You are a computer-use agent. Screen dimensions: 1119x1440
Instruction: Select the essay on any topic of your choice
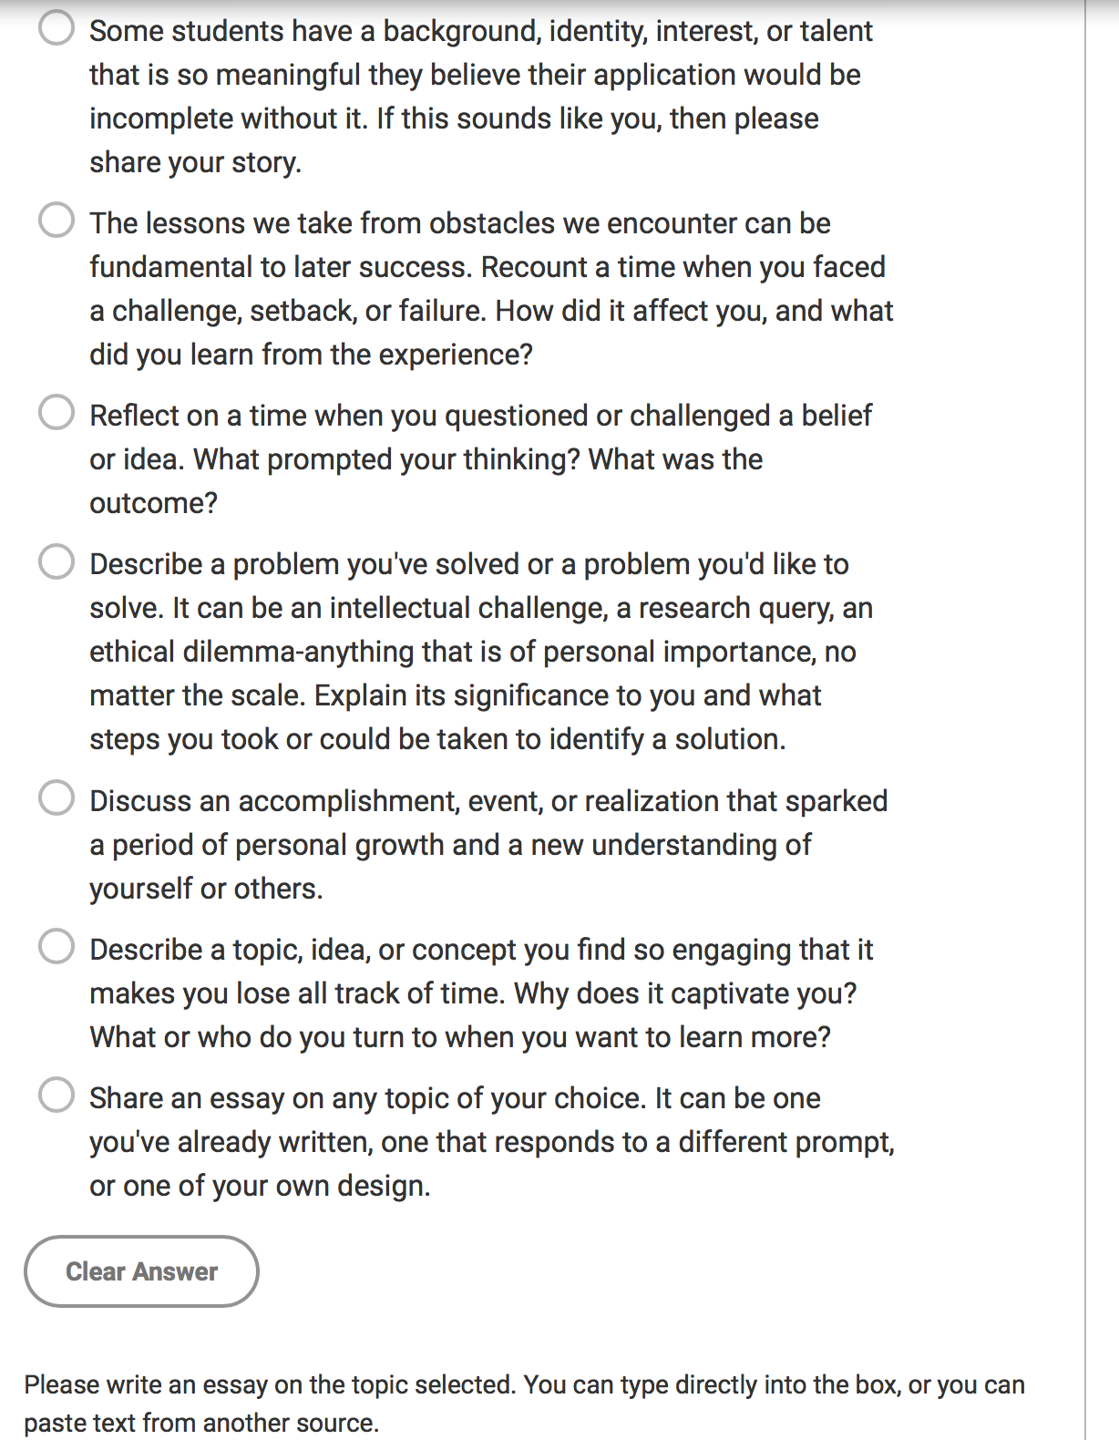point(56,1095)
